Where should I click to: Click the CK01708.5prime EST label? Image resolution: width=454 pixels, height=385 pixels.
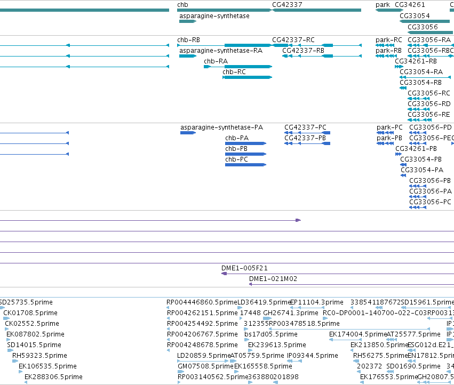pyautogui.click(x=30, y=313)
